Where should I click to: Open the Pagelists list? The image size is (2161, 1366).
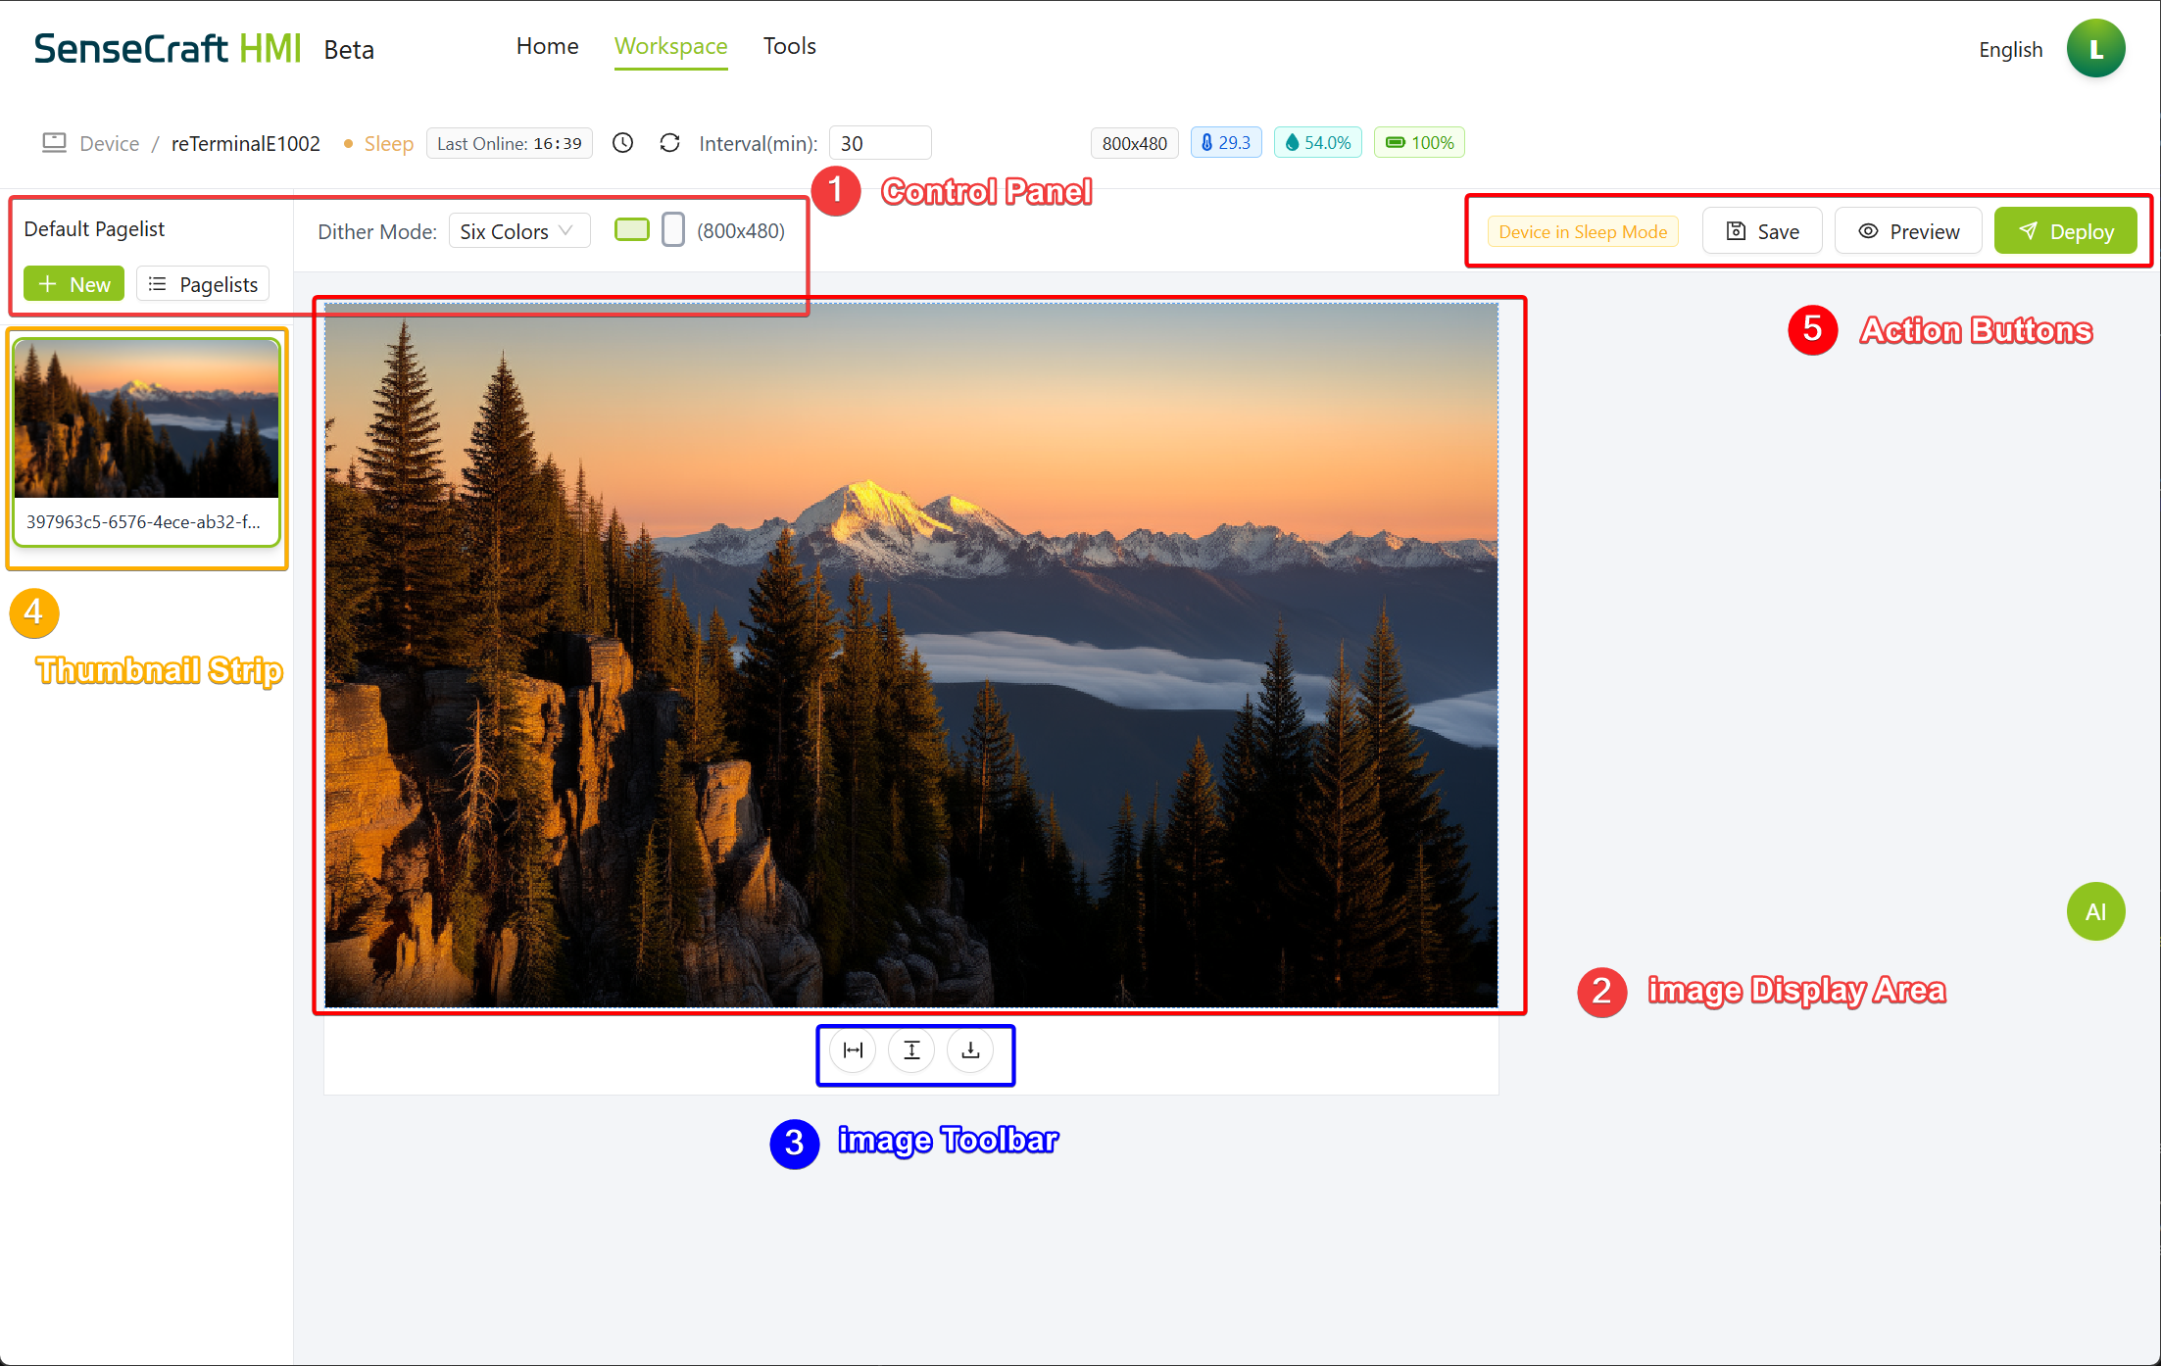click(x=203, y=284)
